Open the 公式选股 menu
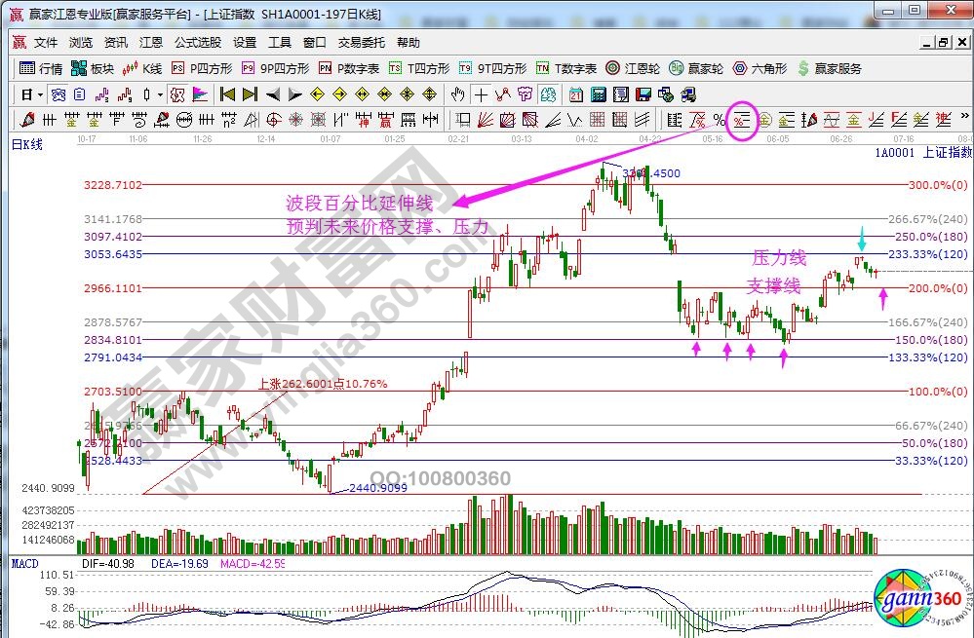The image size is (974, 638). (x=198, y=43)
